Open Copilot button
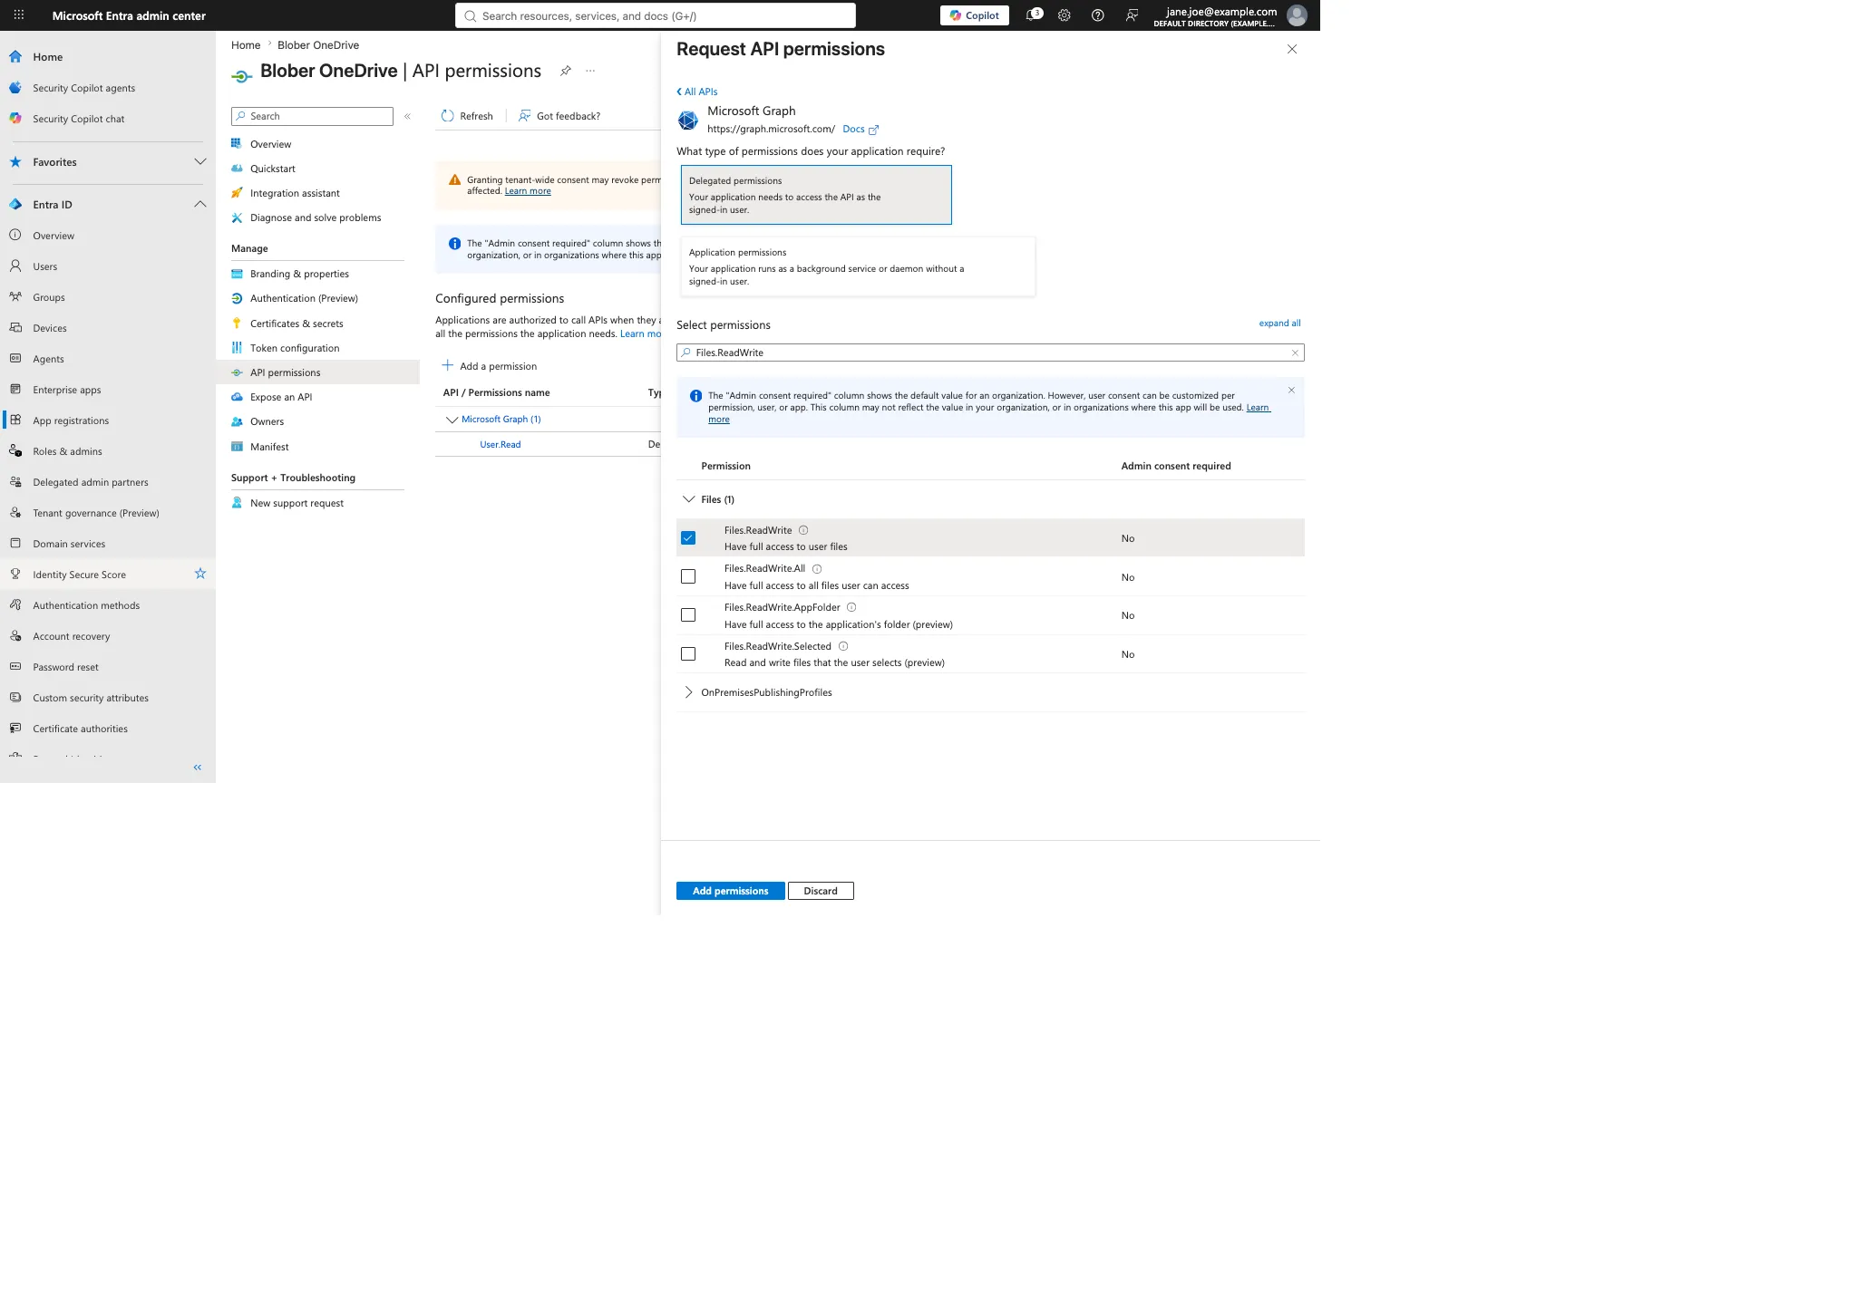This screenshot has width=1857, height=1314. (975, 15)
